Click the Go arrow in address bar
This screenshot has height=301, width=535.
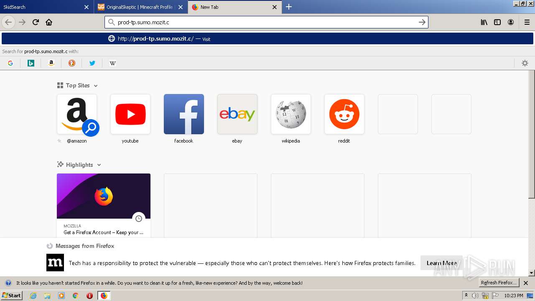point(422,22)
